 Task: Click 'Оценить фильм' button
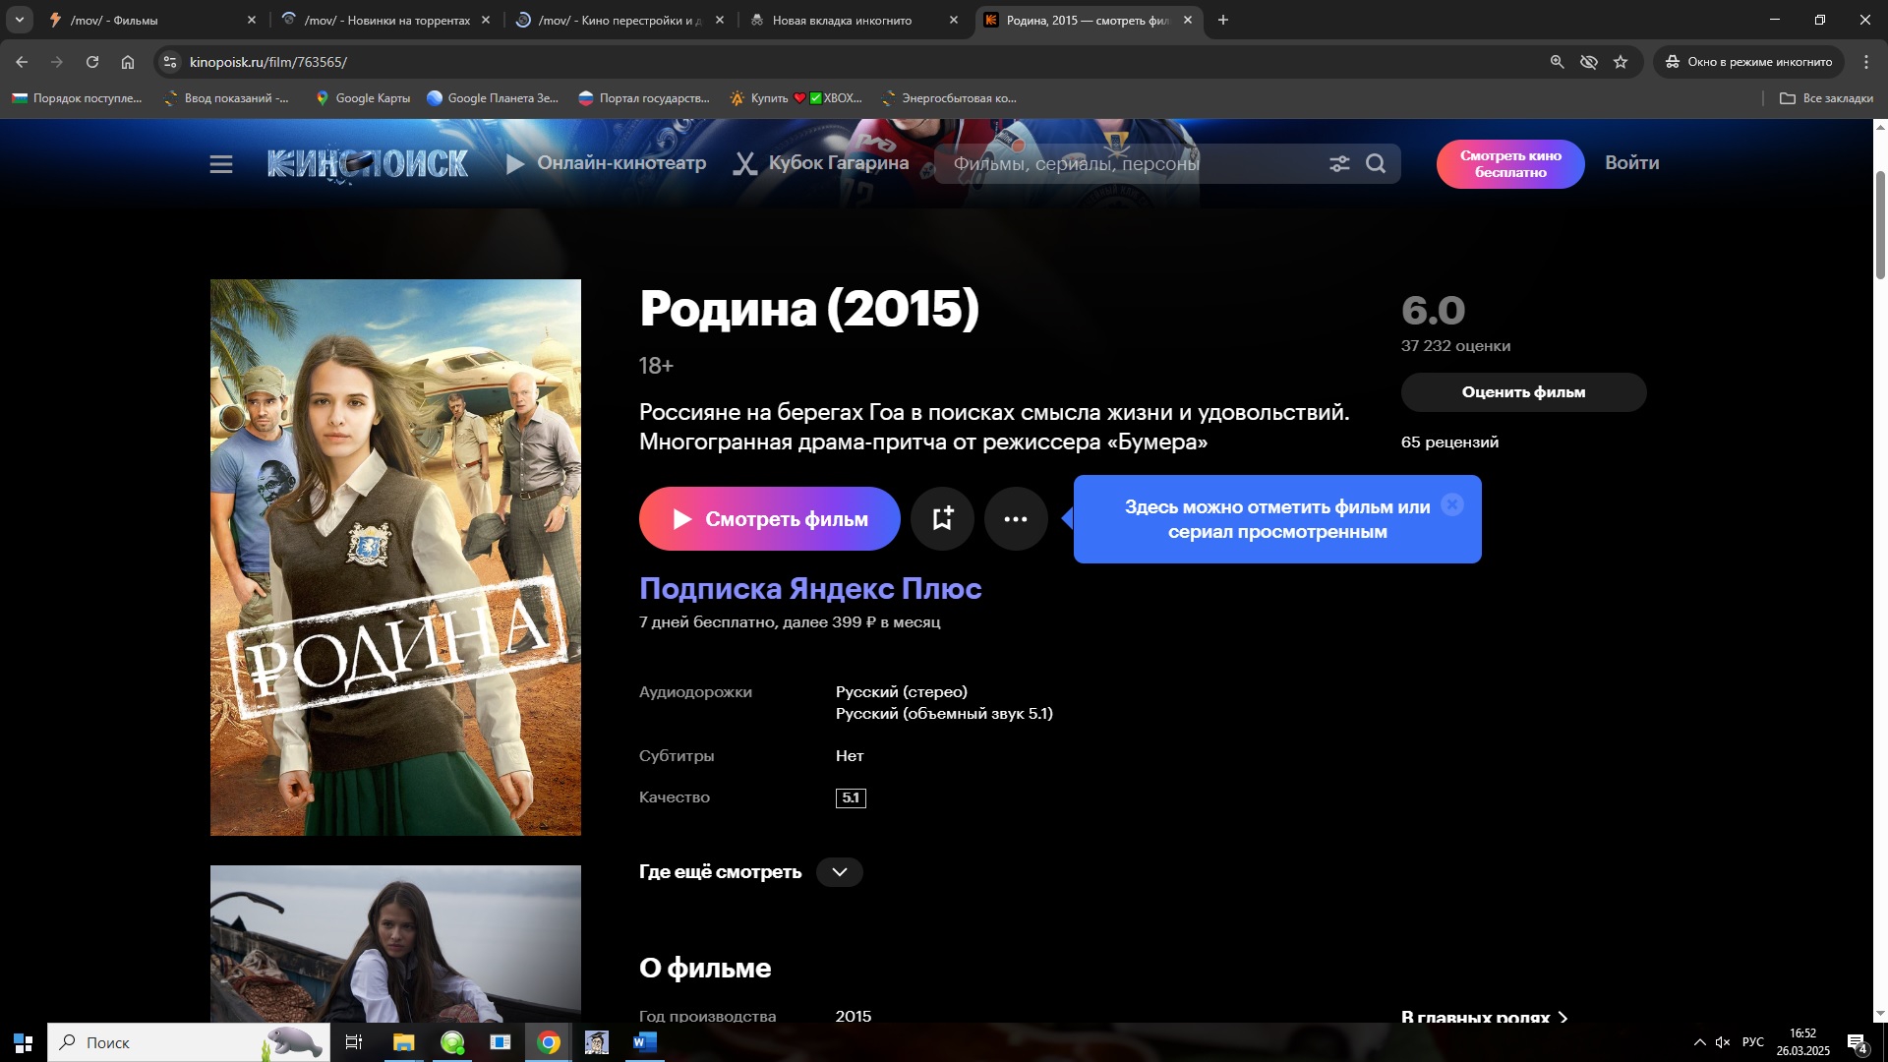tap(1523, 392)
